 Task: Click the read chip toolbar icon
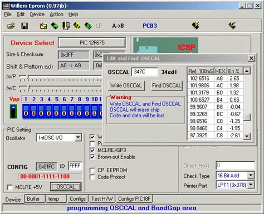(x=55, y=26)
